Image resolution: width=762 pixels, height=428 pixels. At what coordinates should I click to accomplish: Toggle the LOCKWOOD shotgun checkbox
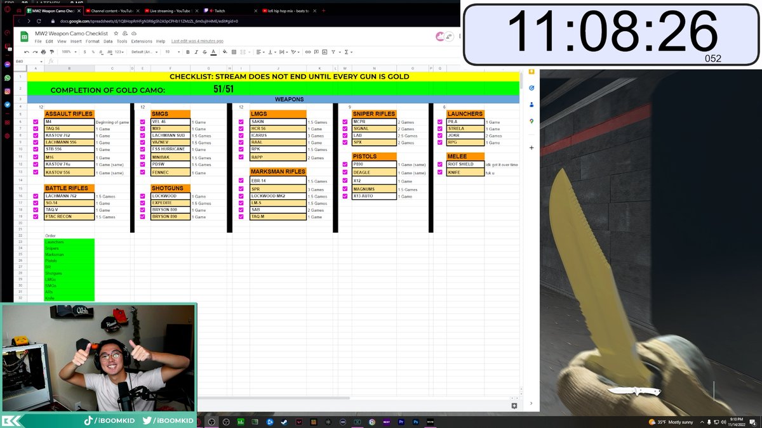(143, 197)
